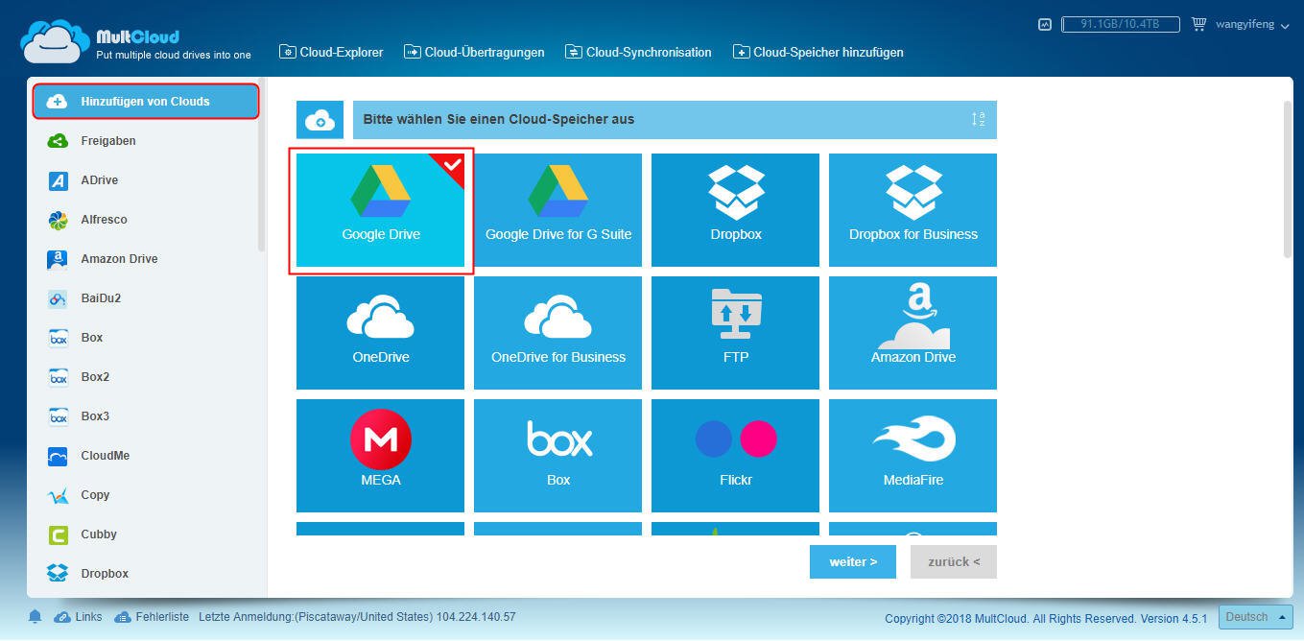Switch to Cloud-Synchronisation
This screenshot has width=1304, height=641.
(638, 52)
